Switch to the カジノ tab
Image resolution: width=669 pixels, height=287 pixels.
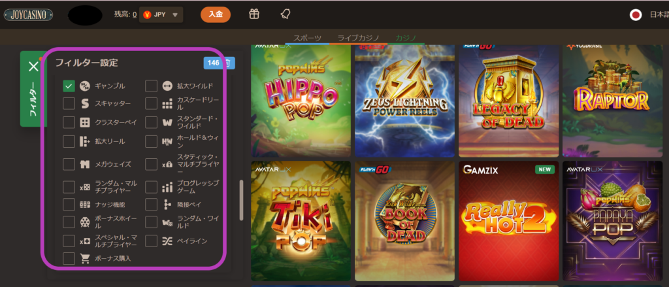(406, 38)
